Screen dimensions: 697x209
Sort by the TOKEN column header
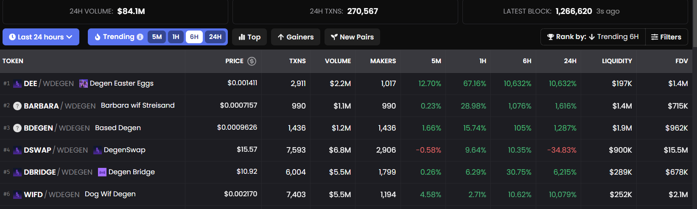[13, 61]
